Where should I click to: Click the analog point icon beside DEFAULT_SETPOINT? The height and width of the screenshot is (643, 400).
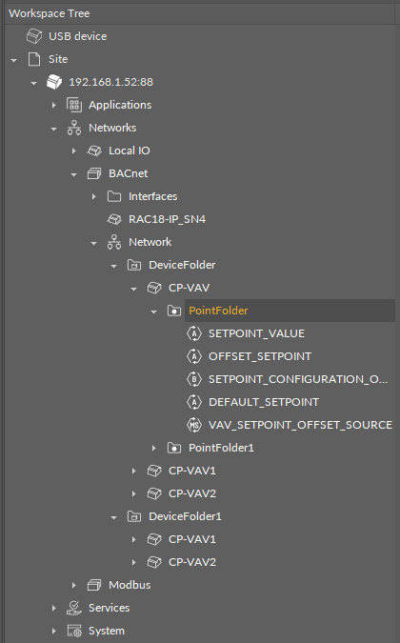click(x=194, y=402)
